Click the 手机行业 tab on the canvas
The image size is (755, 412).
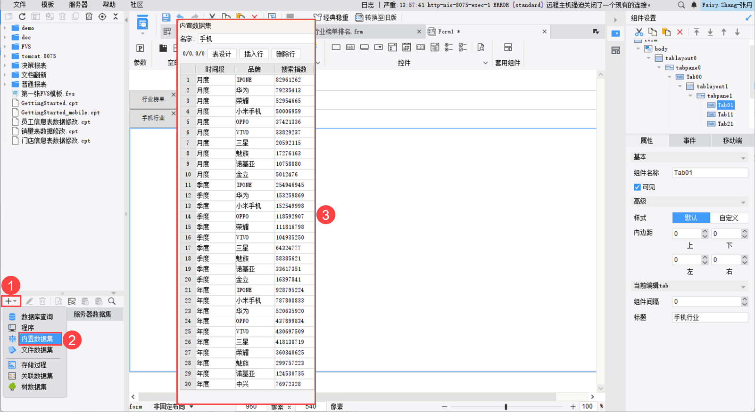[x=153, y=118]
